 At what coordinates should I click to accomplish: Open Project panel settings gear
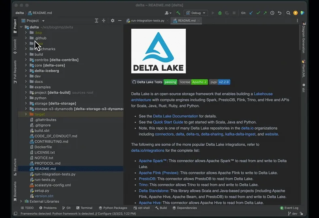[x=113, y=21]
